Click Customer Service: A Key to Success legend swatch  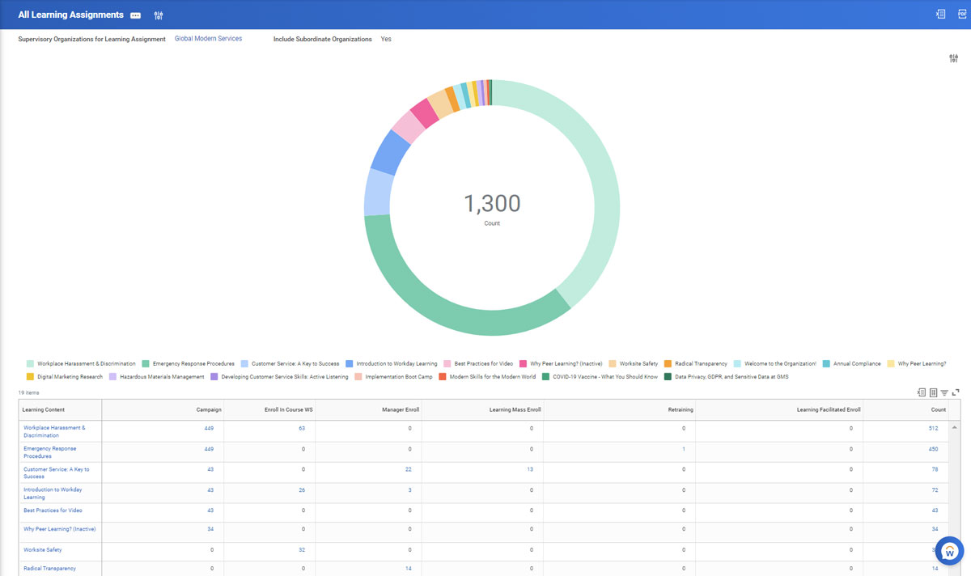click(244, 364)
